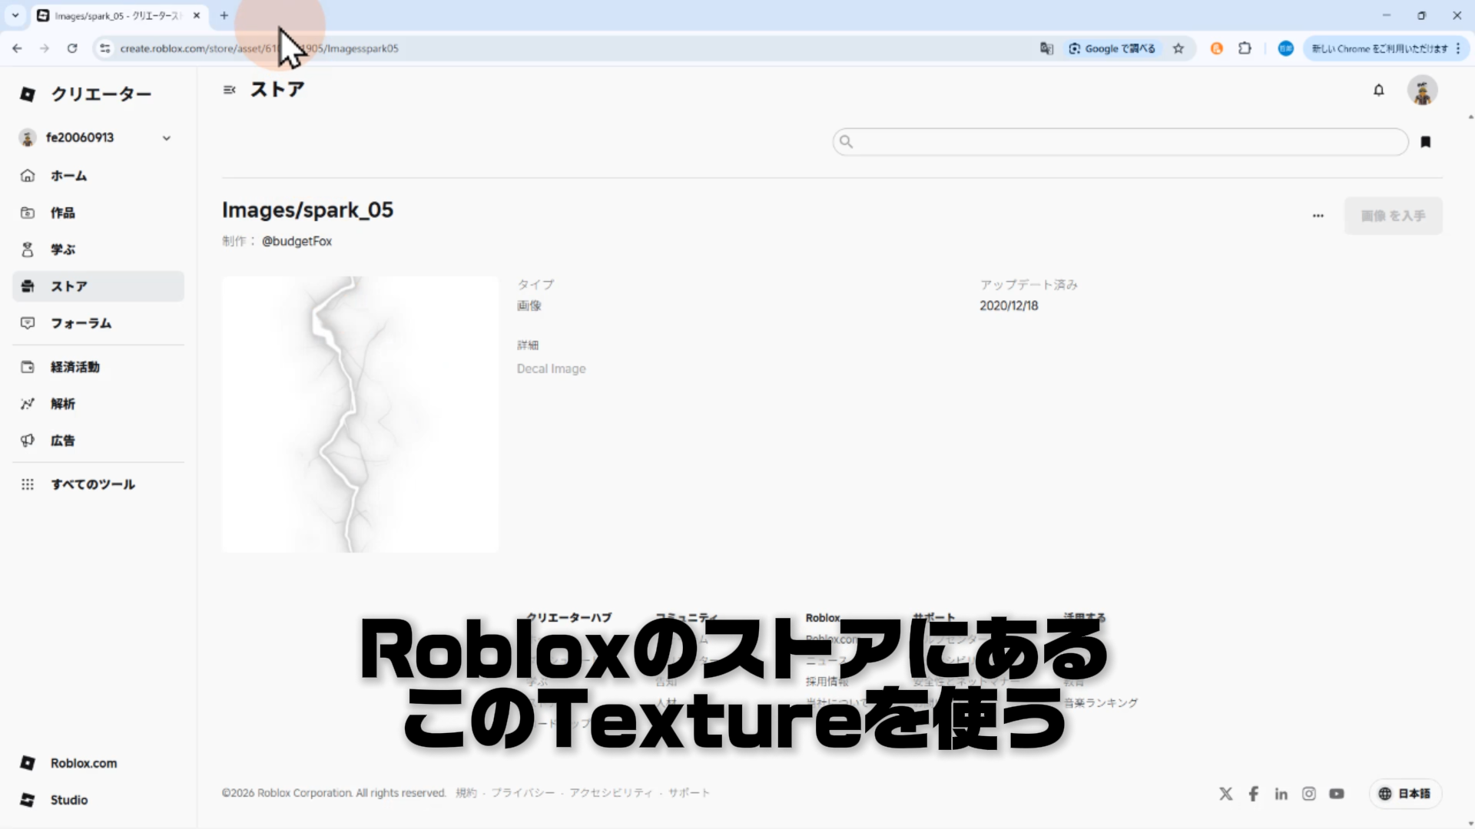Click the user avatar at top right
The width and height of the screenshot is (1475, 829).
1422,91
